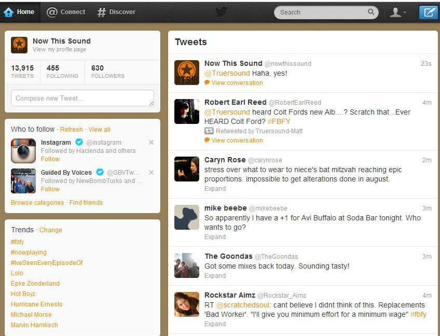The height and width of the screenshot is (336, 440).
Task: Open Robert Earl Reed profile name
Action: tap(236, 102)
